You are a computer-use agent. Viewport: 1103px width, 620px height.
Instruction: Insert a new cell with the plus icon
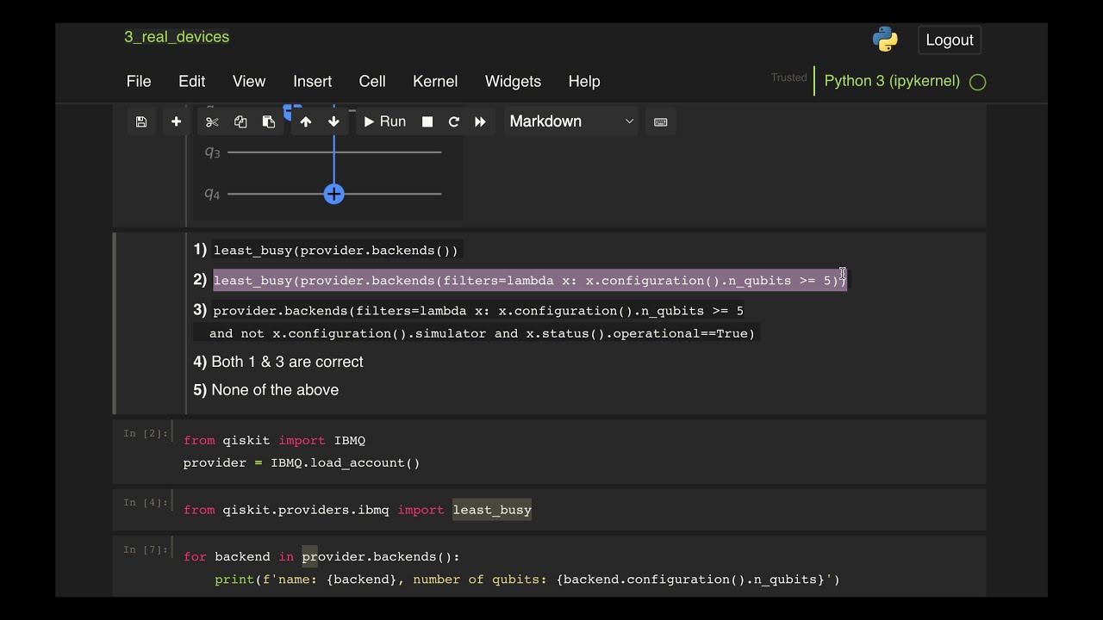pyautogui.click(x=176, y=121)
